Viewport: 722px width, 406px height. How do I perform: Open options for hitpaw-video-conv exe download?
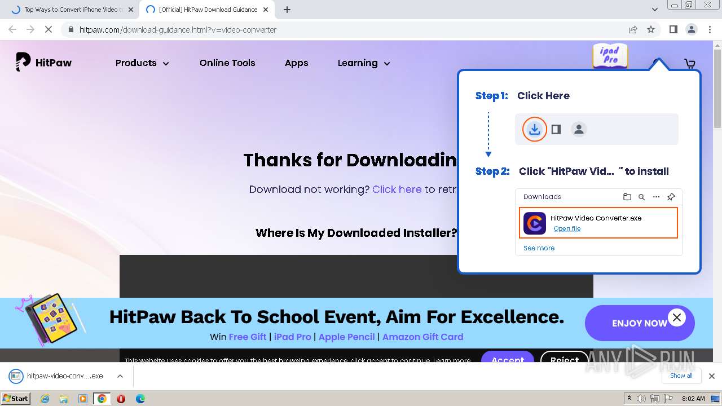[x=120, y=376]
